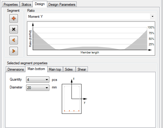Select the Design tab
Image resolution: width=163 pixels, height=128 pixels.
click(x=40, y=4)
